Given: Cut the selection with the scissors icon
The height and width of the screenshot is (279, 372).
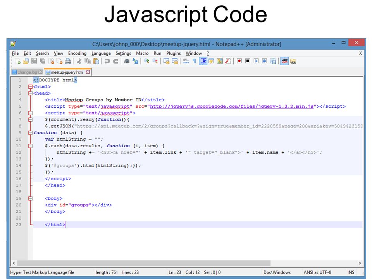Looking at the screenshot, I should point(79,61).
